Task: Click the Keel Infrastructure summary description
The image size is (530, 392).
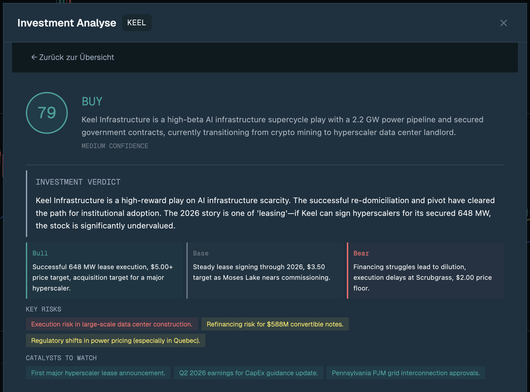Action: (x=282, y=126)
